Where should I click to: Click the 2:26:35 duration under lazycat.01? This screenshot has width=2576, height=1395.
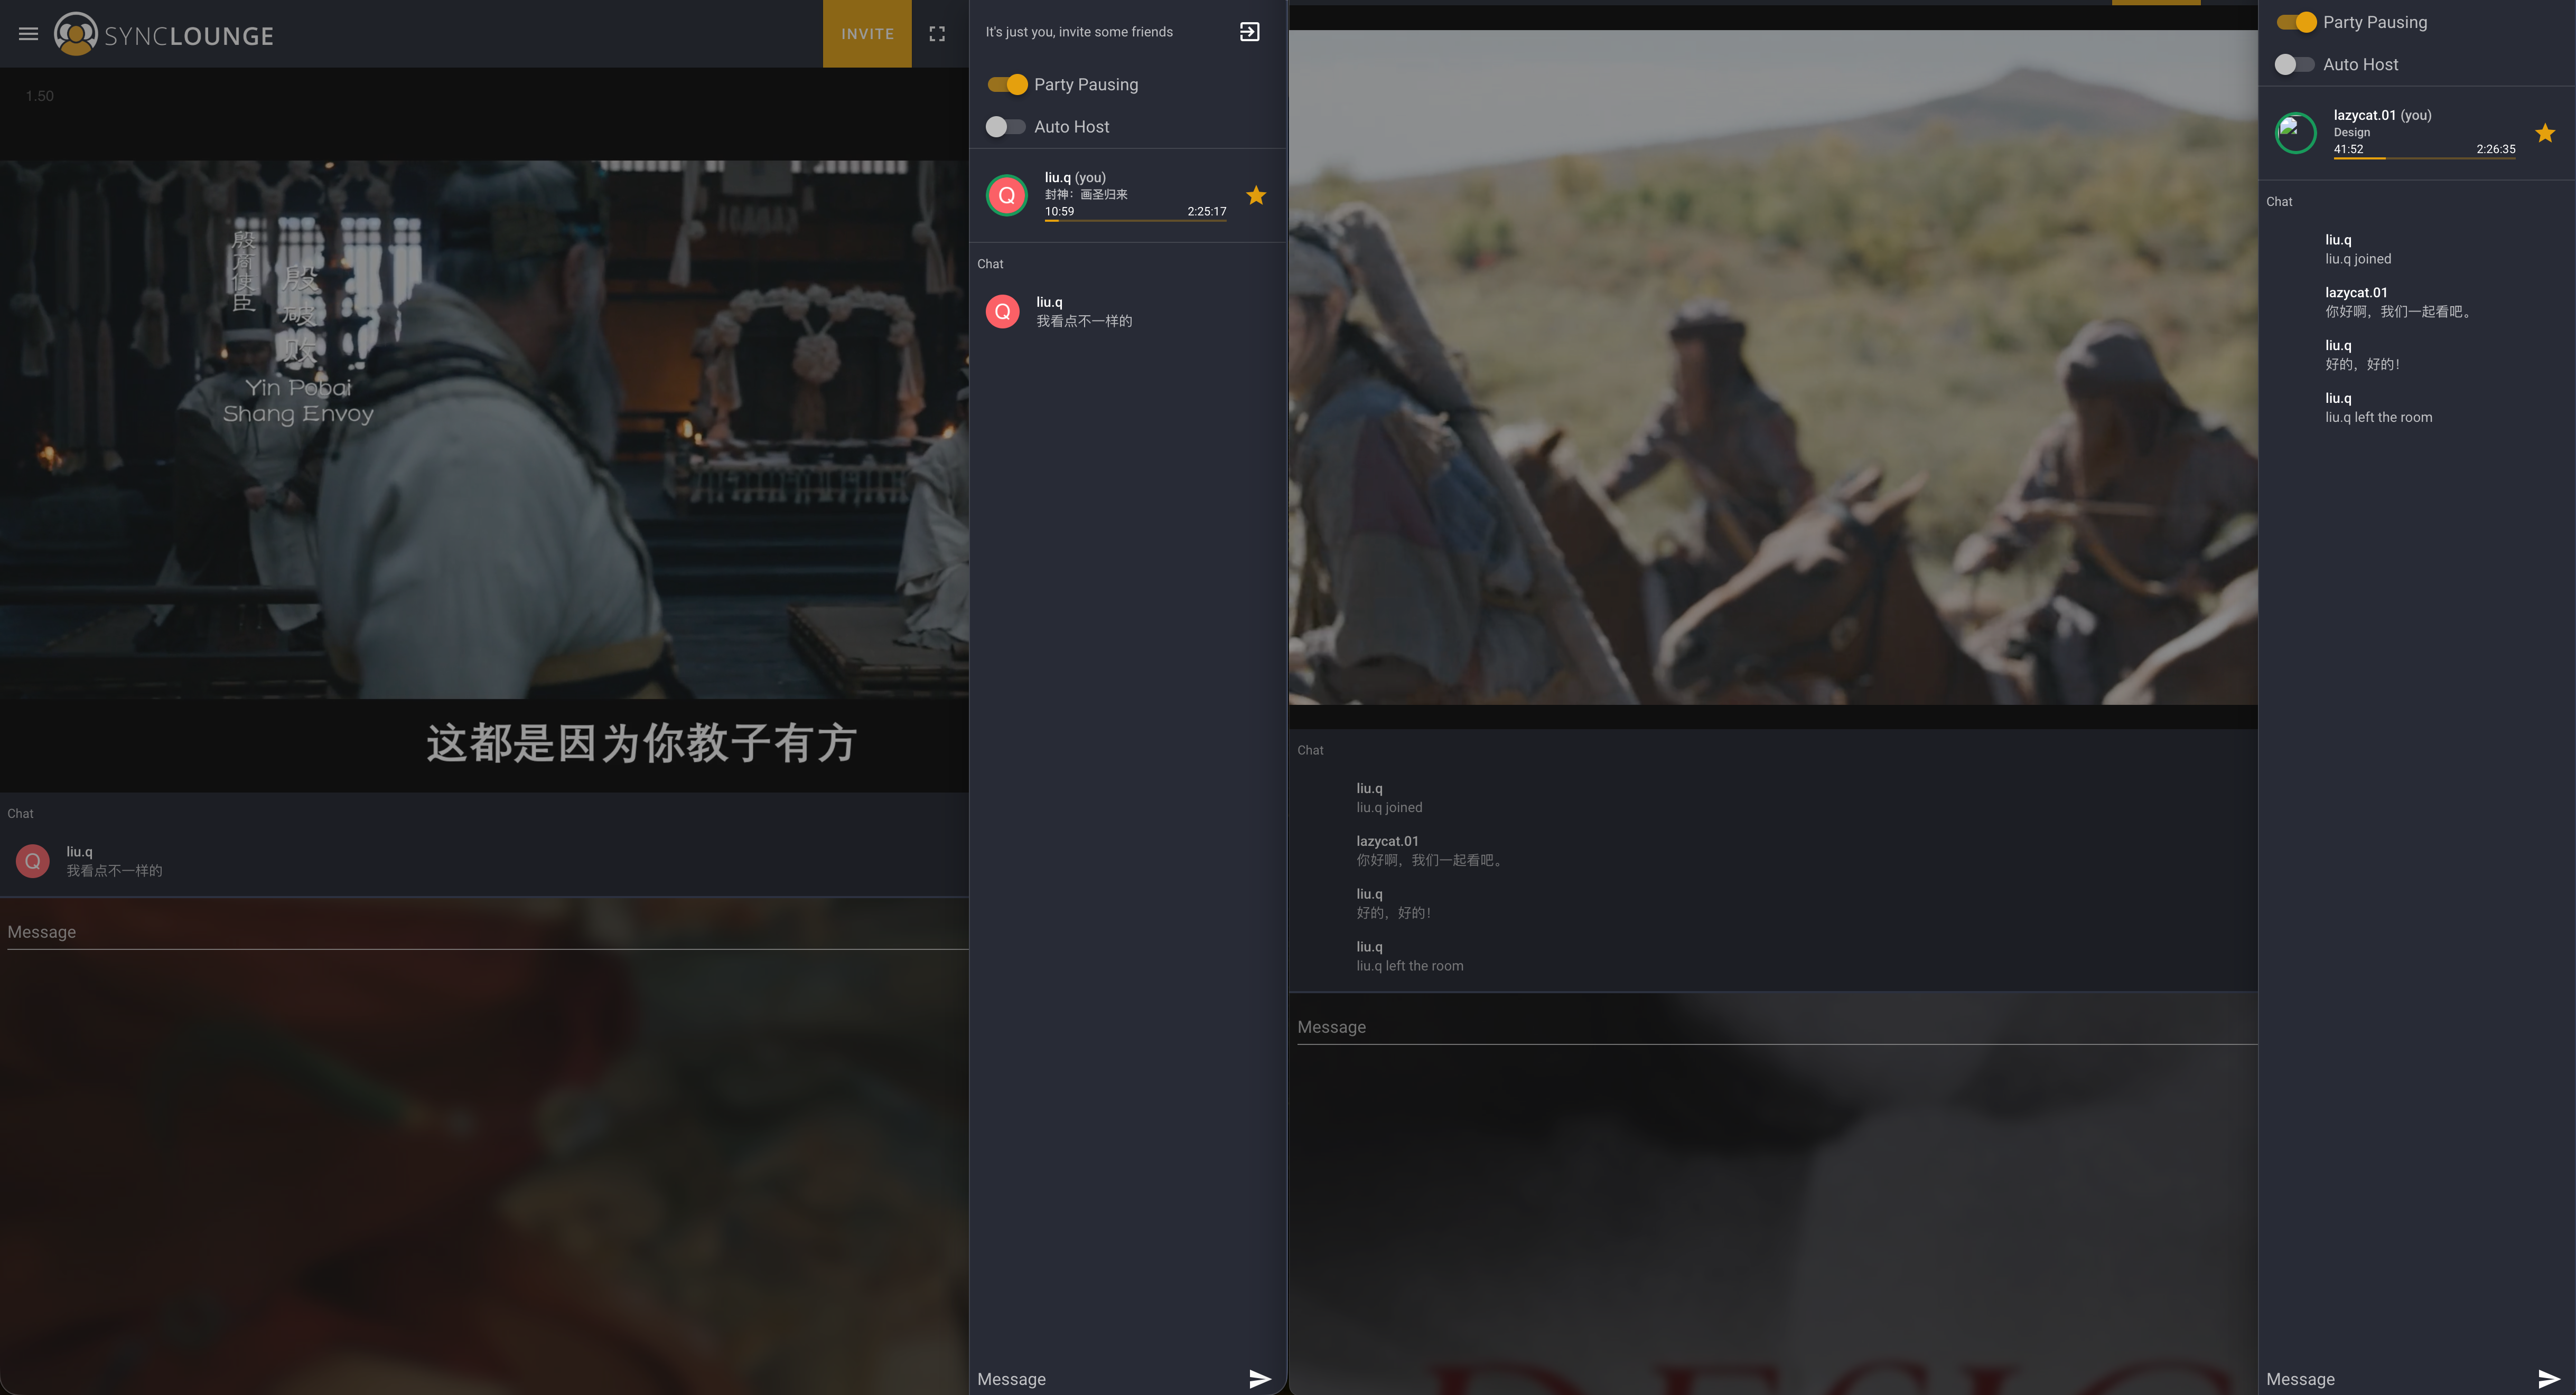pyautogui.click(x=2496, y=149)
